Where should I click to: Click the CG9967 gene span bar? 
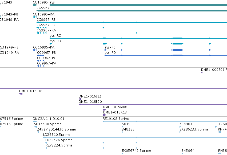click(x=132, y=11)
